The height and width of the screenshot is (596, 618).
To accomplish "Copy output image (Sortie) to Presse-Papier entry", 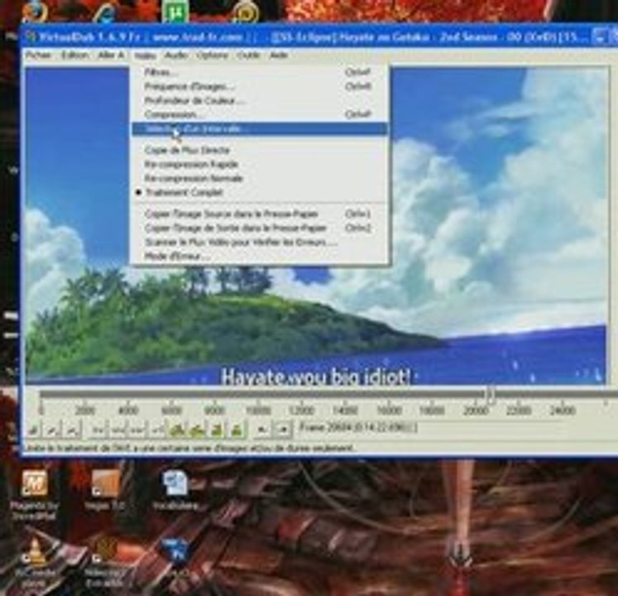I will 260,228.
